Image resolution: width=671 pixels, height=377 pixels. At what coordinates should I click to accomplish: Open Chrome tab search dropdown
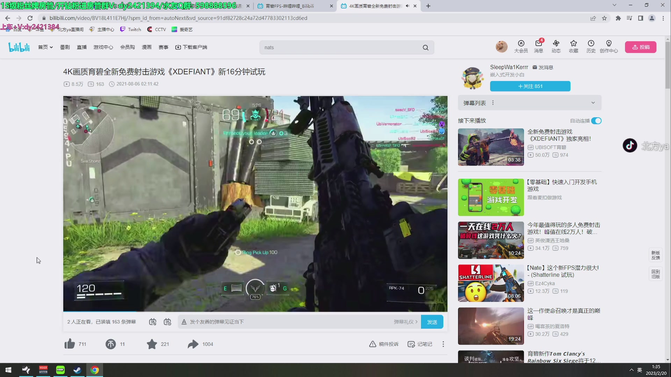[x=614, y=5]
